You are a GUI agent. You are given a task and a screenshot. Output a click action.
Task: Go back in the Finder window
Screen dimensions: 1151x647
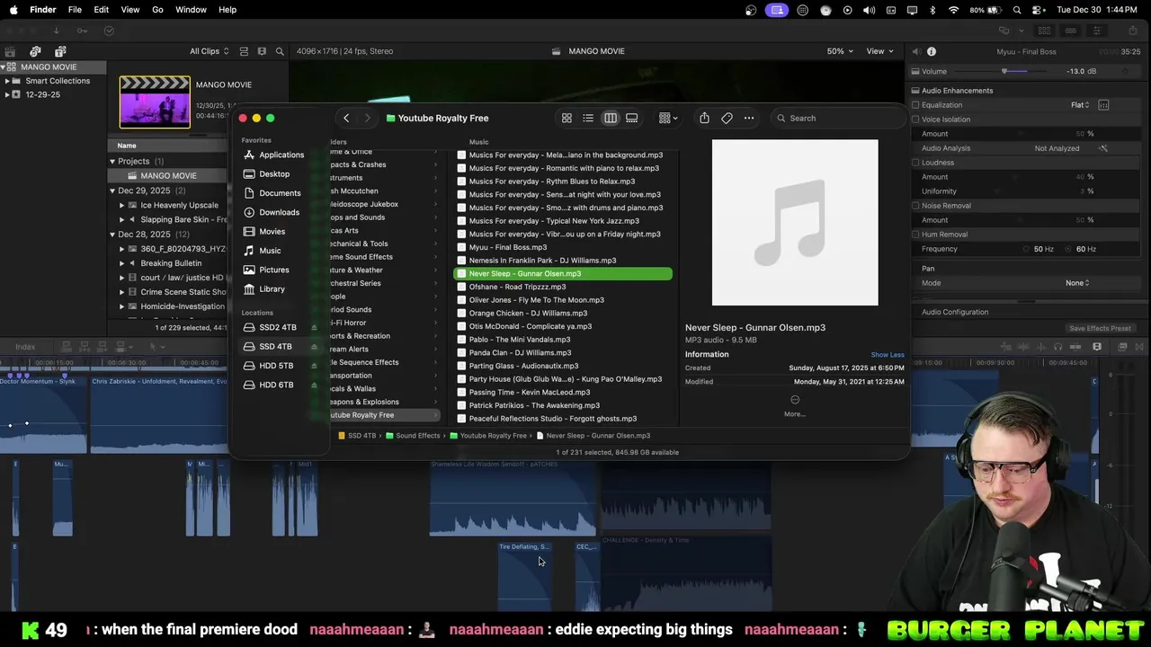[346, 118]
